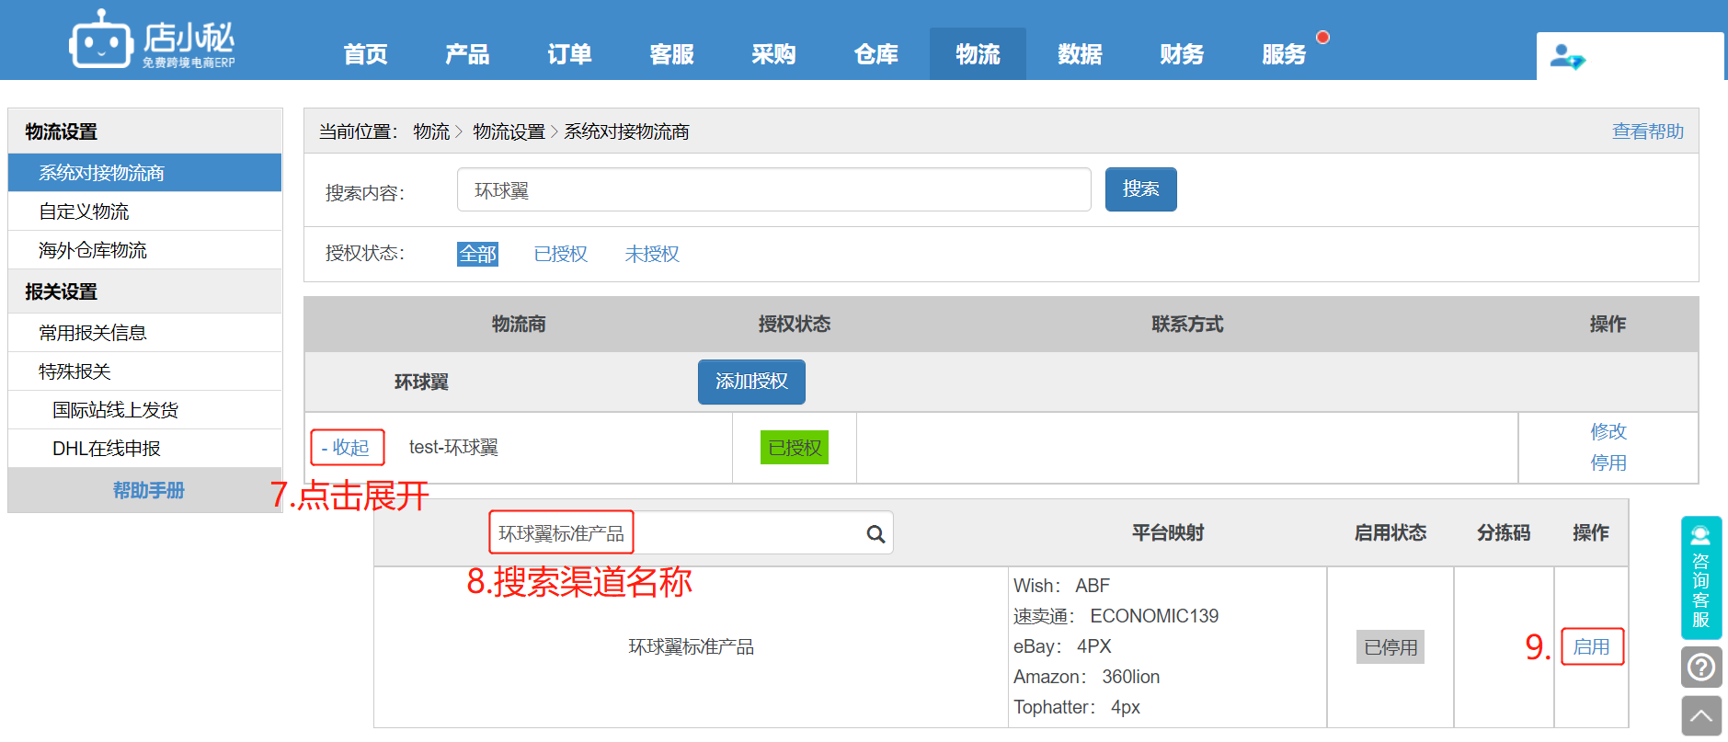
Task: Filter by 全部 authorization status
Action: point(477,254)
